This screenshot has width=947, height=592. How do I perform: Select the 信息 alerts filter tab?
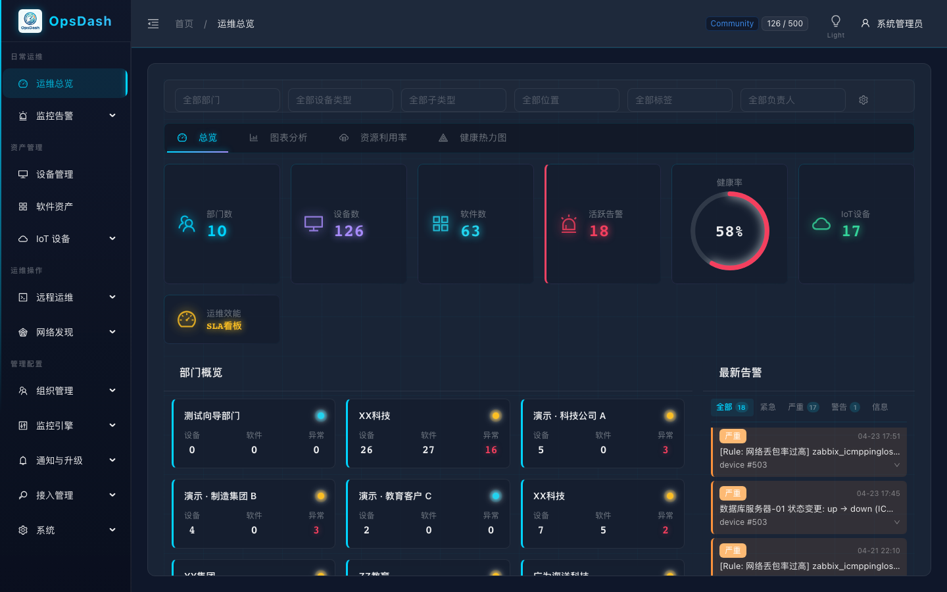tap(880, 407)
